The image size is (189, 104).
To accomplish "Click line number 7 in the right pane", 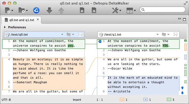I will click(x=104, y=78).
